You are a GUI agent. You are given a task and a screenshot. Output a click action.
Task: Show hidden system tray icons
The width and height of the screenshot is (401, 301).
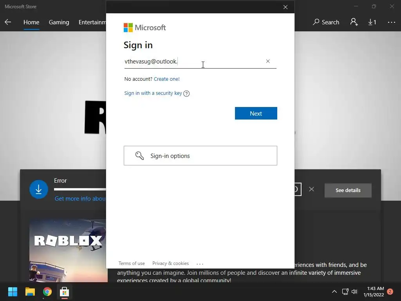pyautogui.click(x=334, y=292)
